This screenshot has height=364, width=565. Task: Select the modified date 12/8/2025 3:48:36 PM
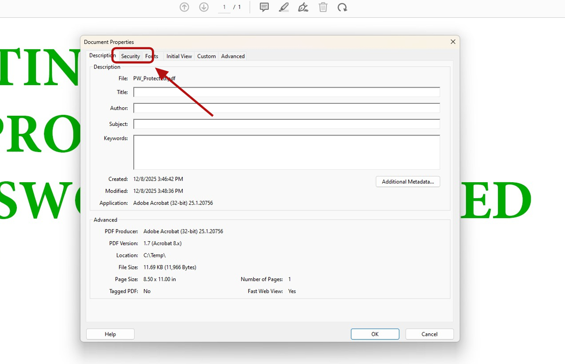pos(158,191)
